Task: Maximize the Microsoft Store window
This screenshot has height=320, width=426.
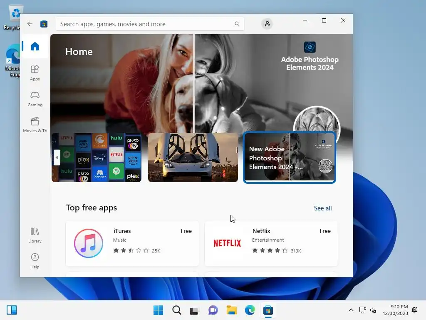Action: click(324, 20)
